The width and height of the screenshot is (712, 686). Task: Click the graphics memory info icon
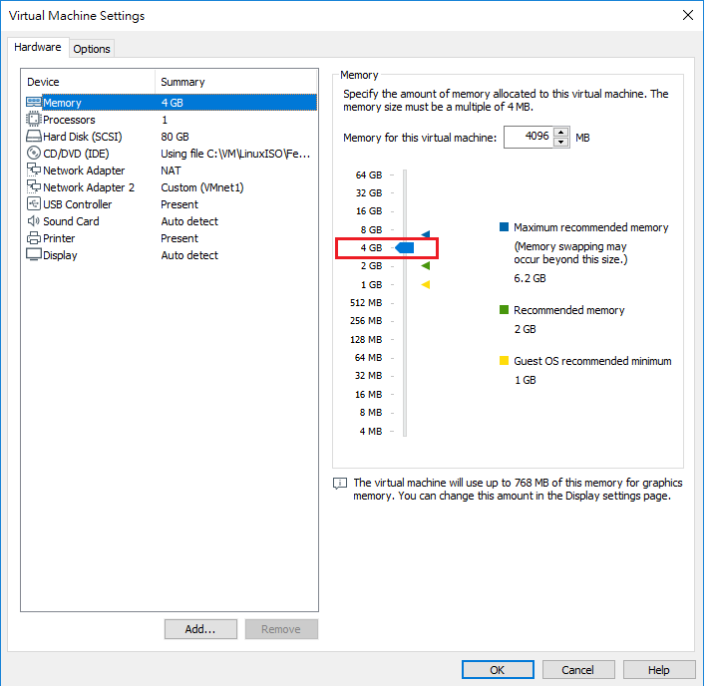340,483
